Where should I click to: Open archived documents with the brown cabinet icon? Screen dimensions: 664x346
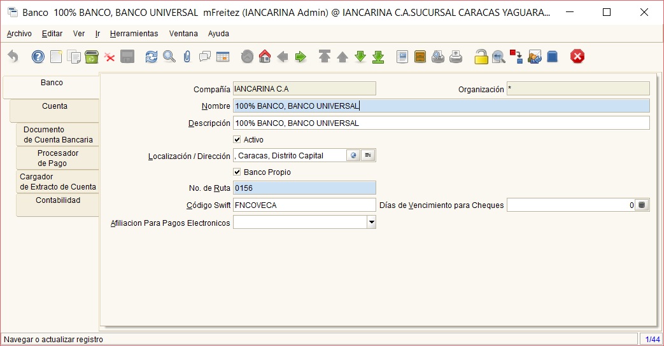tap(420, 56)
